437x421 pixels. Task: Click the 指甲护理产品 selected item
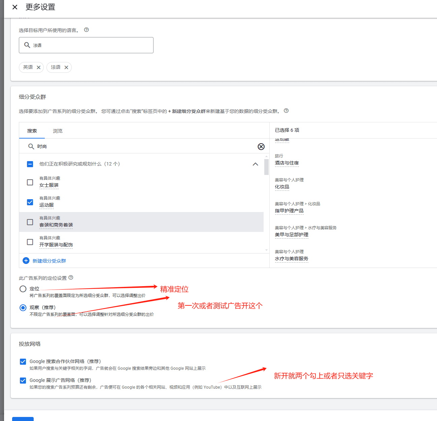coord(289,211)
